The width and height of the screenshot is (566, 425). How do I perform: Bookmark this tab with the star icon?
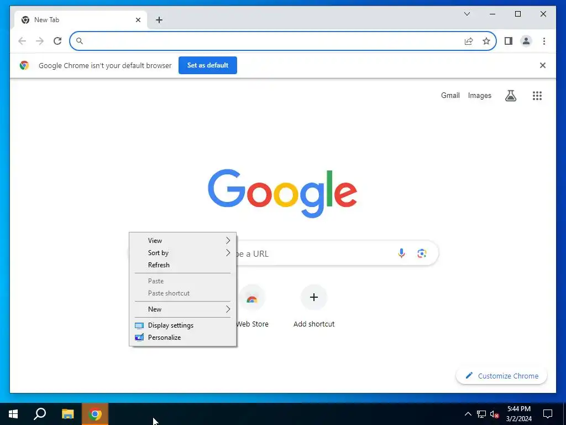pos(486,41)
